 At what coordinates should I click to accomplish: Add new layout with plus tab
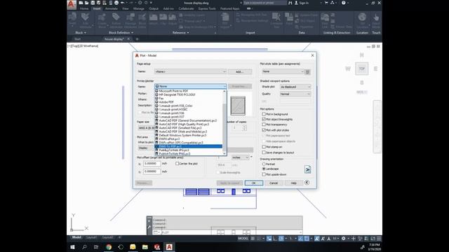click(120, 237)
